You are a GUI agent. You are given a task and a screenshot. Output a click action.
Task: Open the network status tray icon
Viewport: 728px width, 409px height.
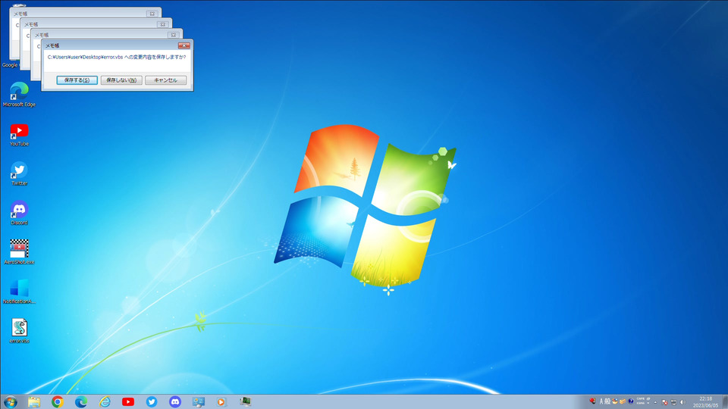pos(673,402)
